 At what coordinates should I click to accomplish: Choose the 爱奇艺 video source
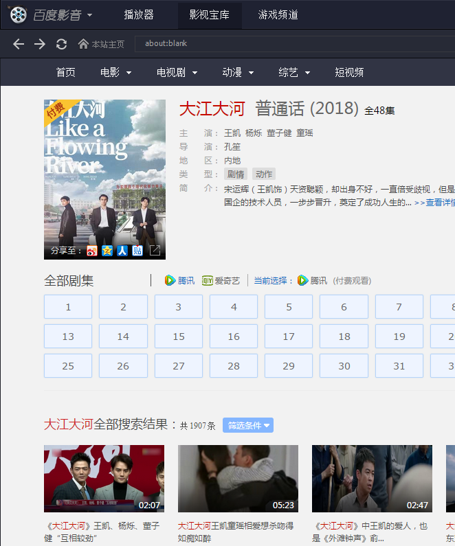click(x=221, y=280)
